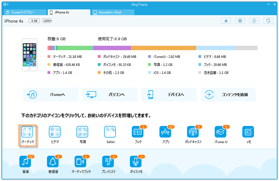Minimize the AnyTrans window
This screenshot has width=279, height=181.
[268, 4]
